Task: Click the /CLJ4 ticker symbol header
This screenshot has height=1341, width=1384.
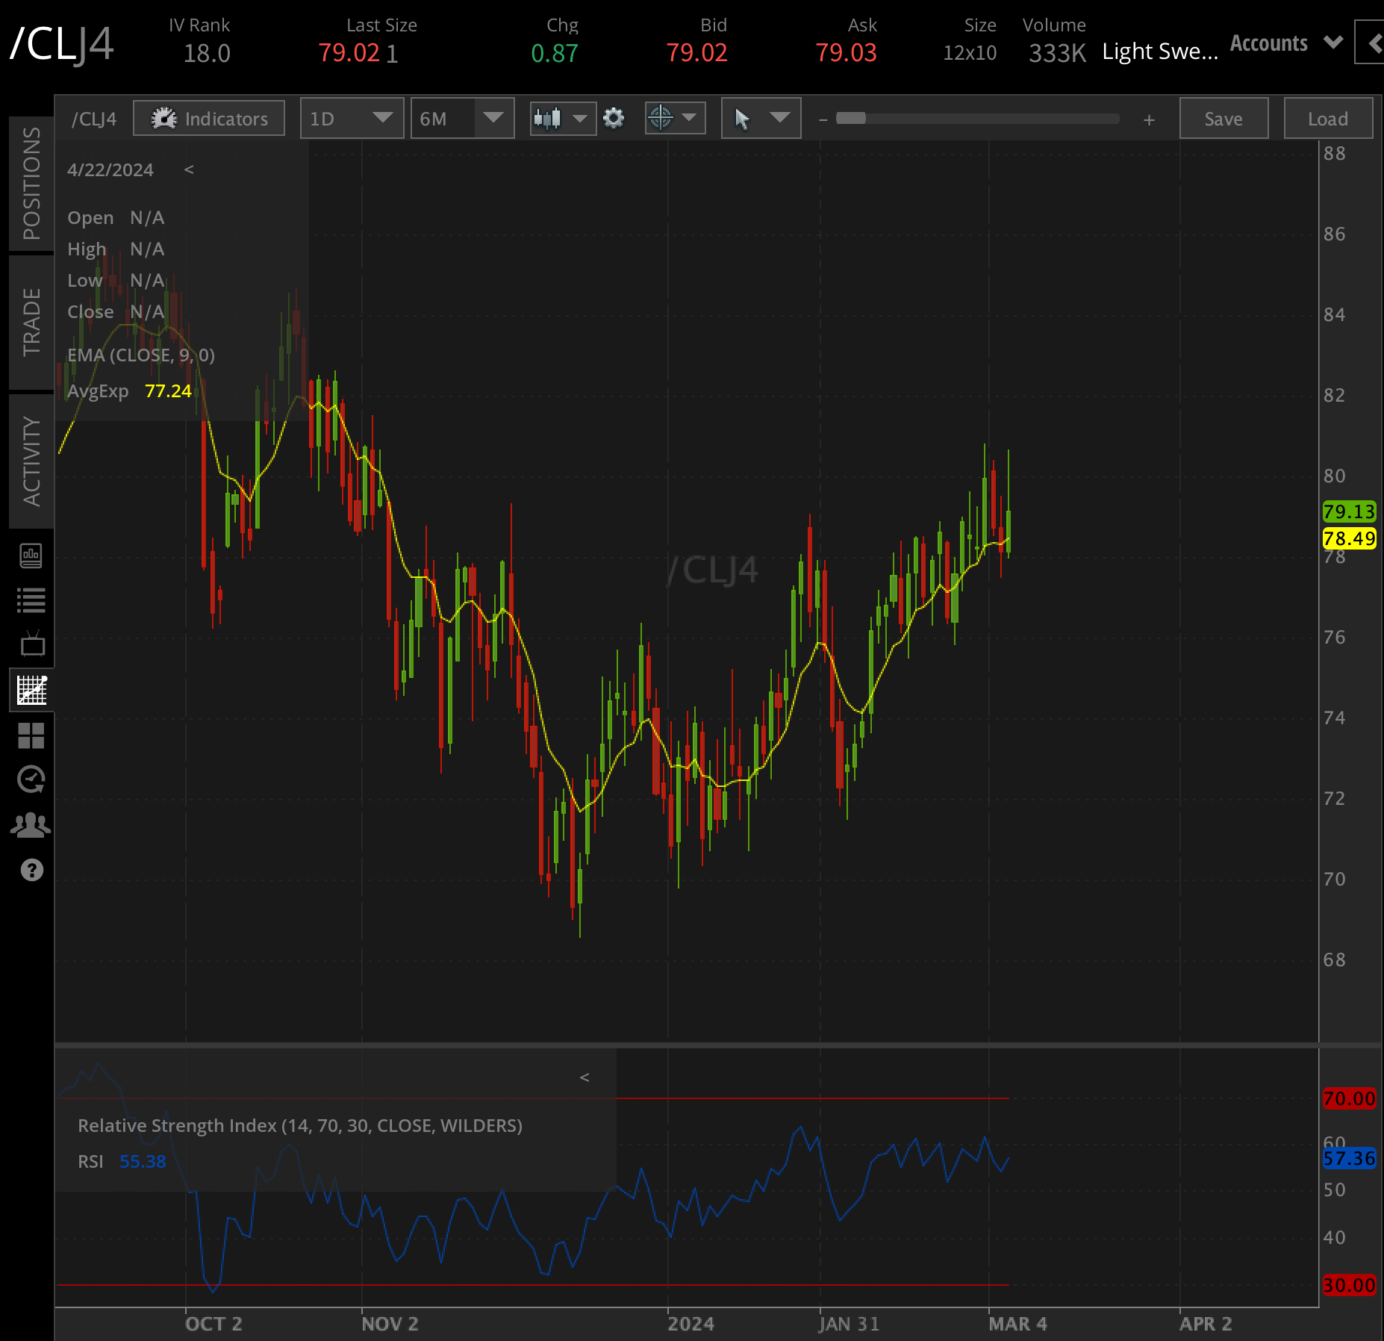Action: [x=61, y=43]
